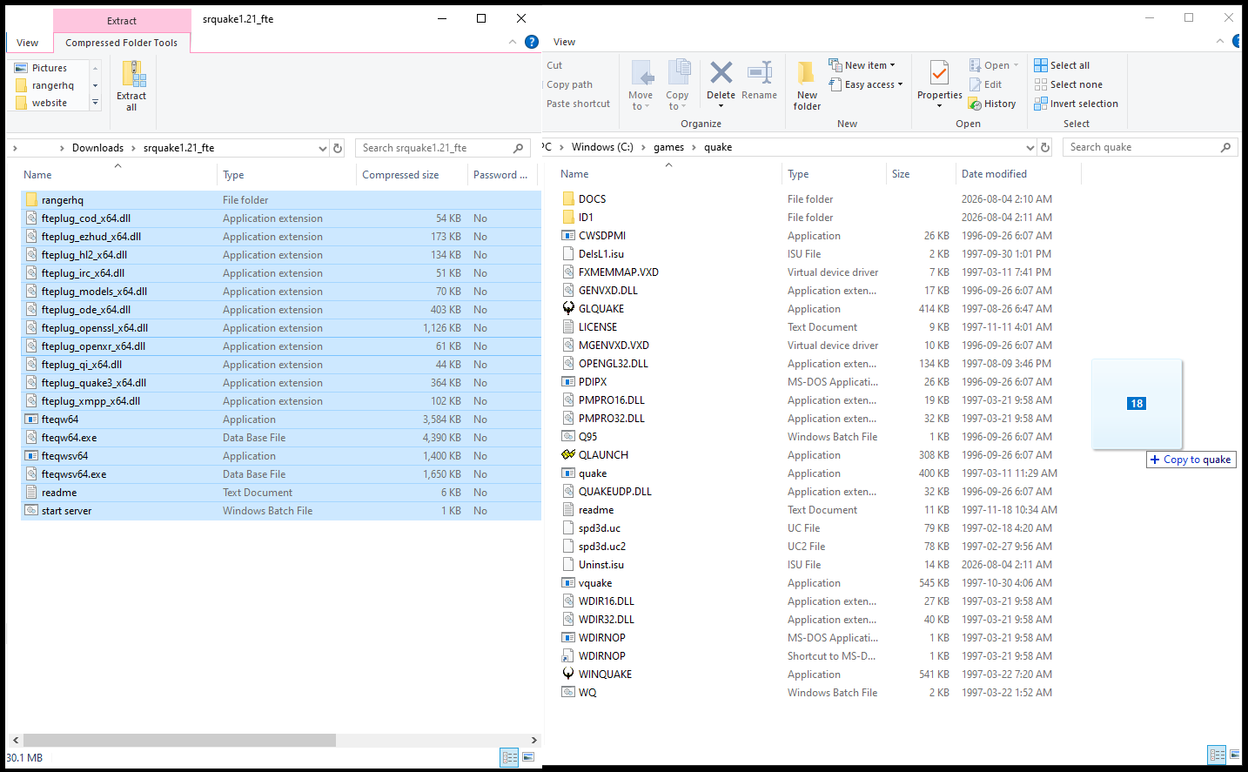This screenshot has width=1248, height=772.
Task: Click the Edit icon in Open group
Action: (976, 84)
